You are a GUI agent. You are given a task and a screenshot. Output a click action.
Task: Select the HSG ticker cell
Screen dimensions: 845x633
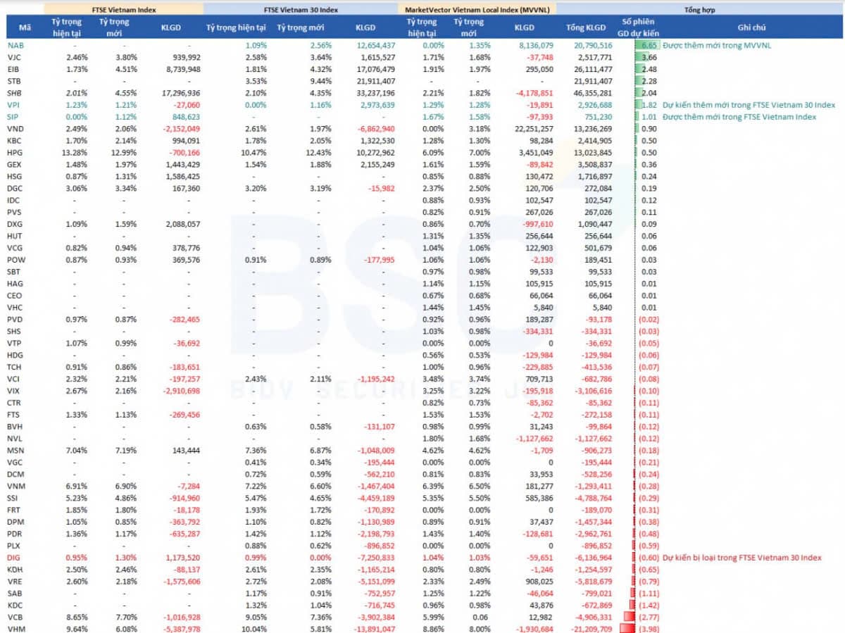(x=14, y=177)
